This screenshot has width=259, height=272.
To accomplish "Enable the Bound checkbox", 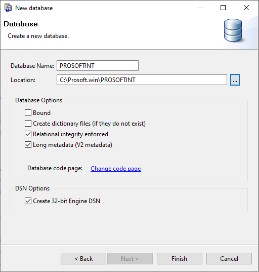I will (x=28, y=113).
